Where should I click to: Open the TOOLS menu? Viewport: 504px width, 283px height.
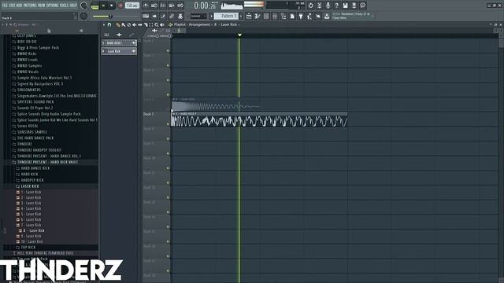65,6
